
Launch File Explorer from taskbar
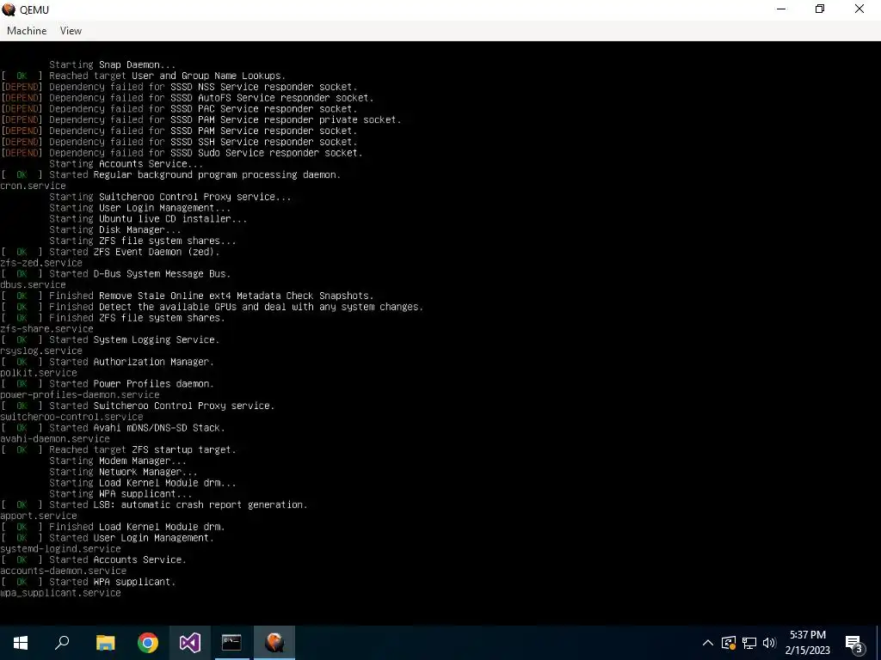(x=105, y=643)
